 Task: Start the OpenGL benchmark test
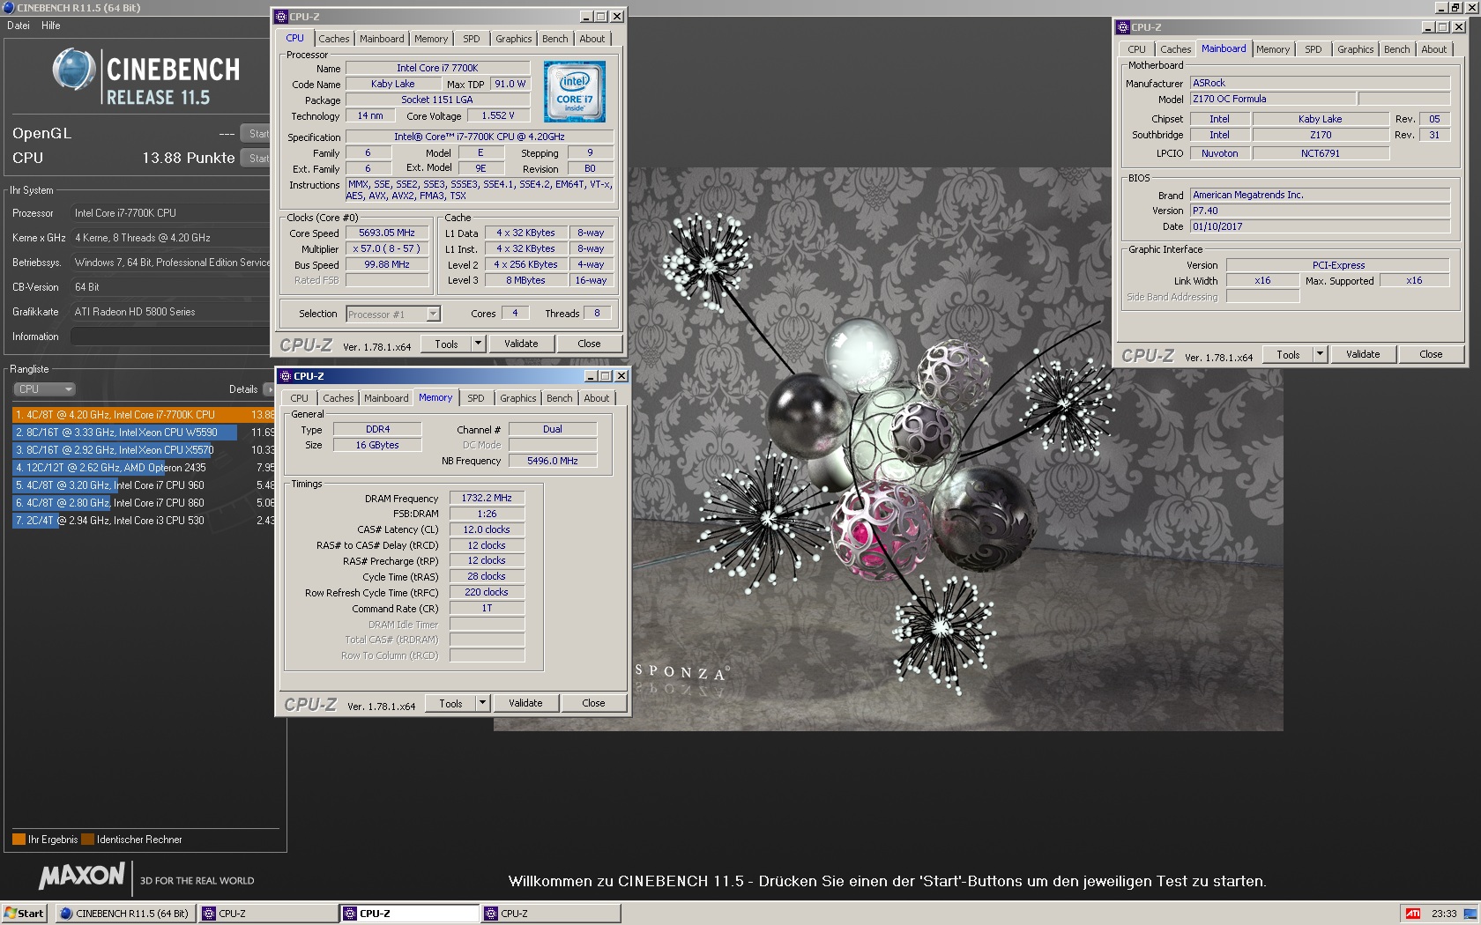tap(256, 133)
